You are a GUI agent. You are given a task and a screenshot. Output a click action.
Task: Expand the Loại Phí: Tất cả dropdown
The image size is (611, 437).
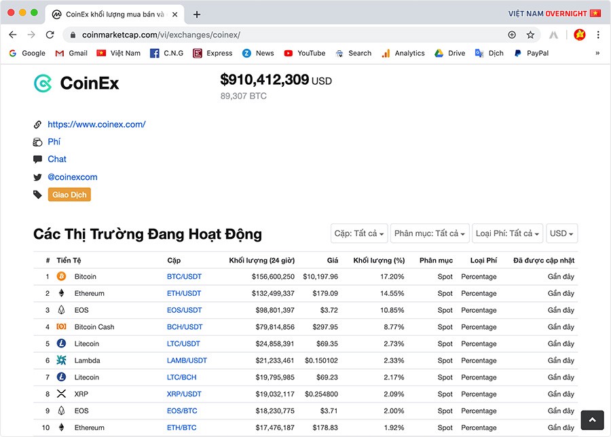pyautogui.click(x=507, y=233)
